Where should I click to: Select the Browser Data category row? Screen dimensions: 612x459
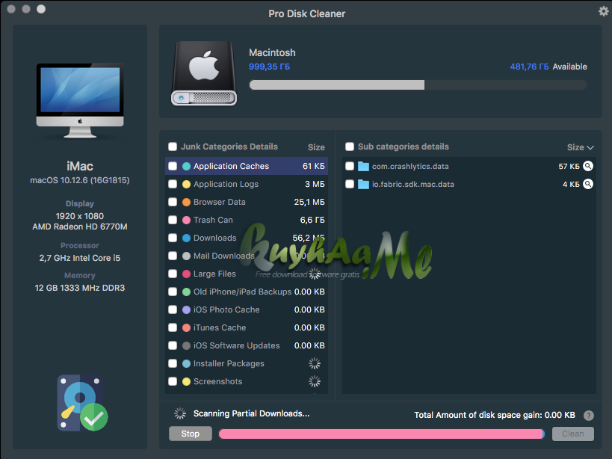tap(247, 202)
